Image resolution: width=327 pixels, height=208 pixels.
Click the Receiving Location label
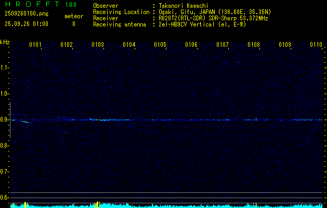tap(121, 12)
